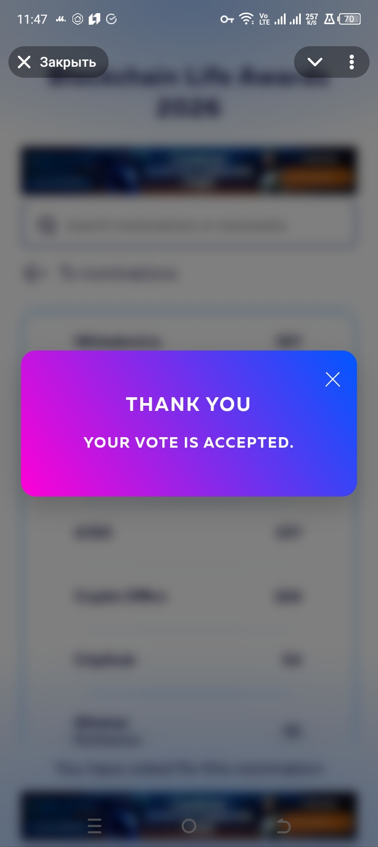
Task: Expand the chevron down menu
Action: click(x=315, y=62)
